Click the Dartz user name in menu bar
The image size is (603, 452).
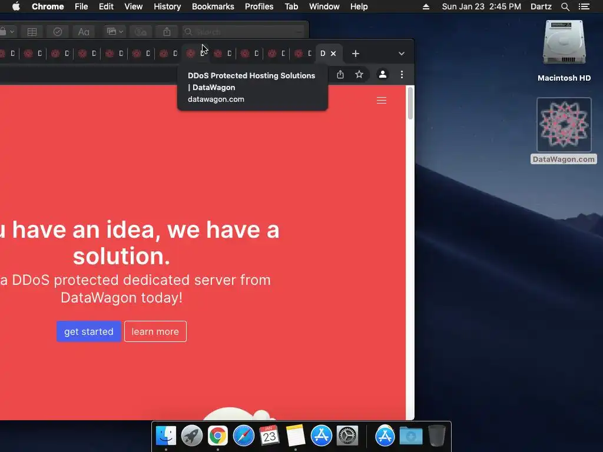tap(541, 6)
